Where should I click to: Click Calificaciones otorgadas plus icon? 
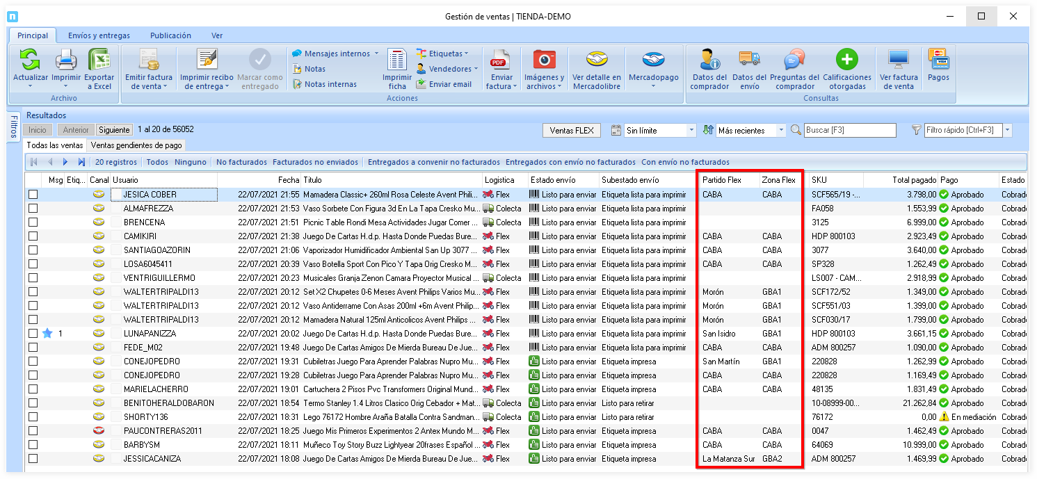click(846, 60)
